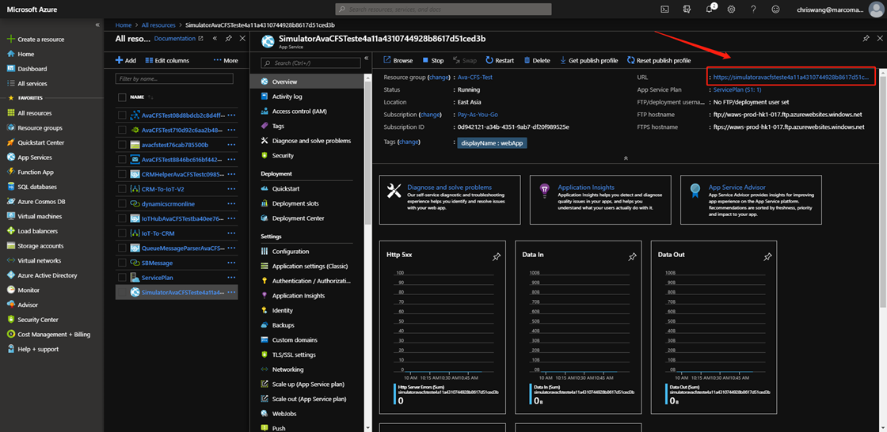Open the More menu in All resources
887x432 pixels.
226,60
